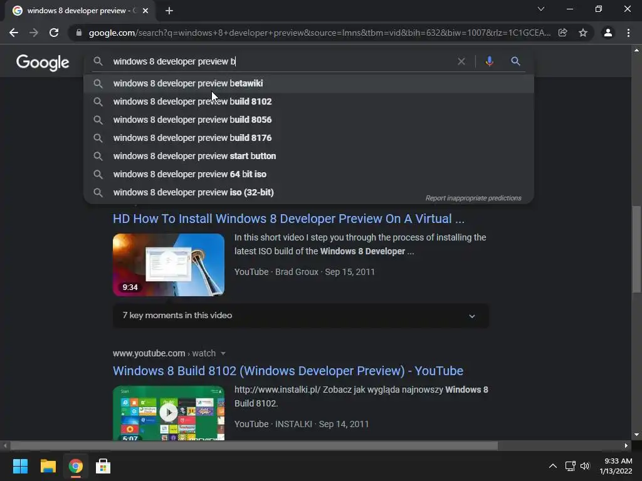The height and width of the screenshot is (481, 642).
Task: Click the address bar URL
Action: pos(319,33)
